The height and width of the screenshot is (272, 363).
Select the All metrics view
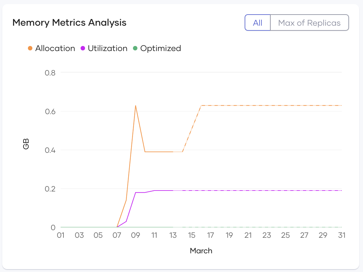point(257,23)
